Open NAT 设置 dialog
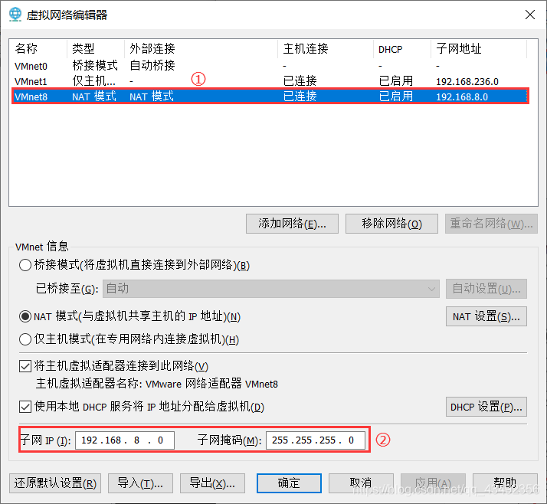The width and height of the screenshot is (547, 504). (486, 316)
